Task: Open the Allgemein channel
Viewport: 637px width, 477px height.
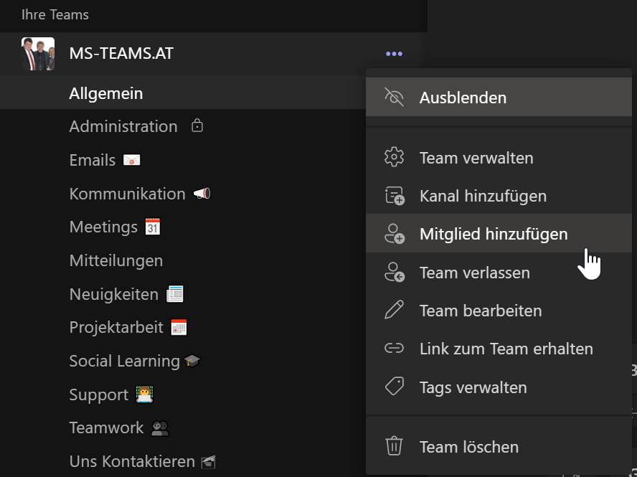Action: point(183,93)
